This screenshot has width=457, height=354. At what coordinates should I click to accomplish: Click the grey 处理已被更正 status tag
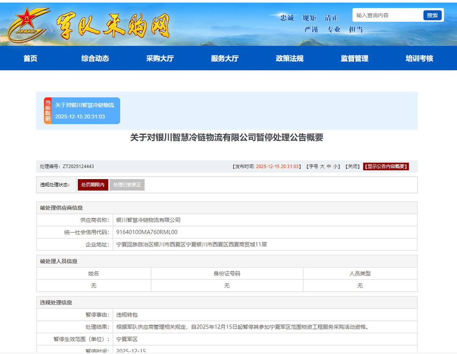click(x=127, y=185)
